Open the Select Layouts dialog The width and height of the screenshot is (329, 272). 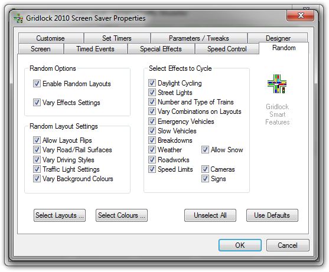pos(60,215)
